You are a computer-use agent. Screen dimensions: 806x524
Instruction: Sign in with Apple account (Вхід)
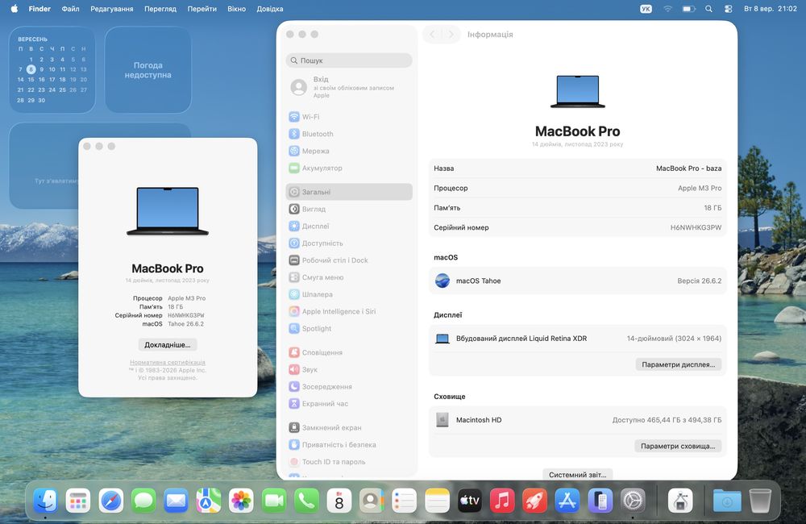[349, 87]
